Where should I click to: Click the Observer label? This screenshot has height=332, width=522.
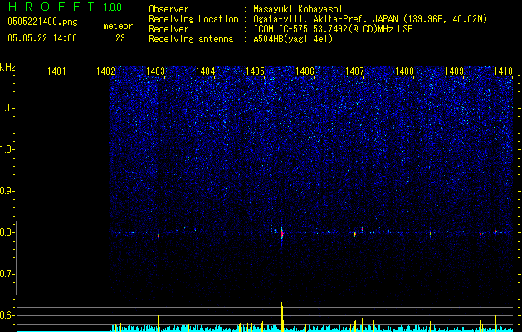tap(168, 9)
